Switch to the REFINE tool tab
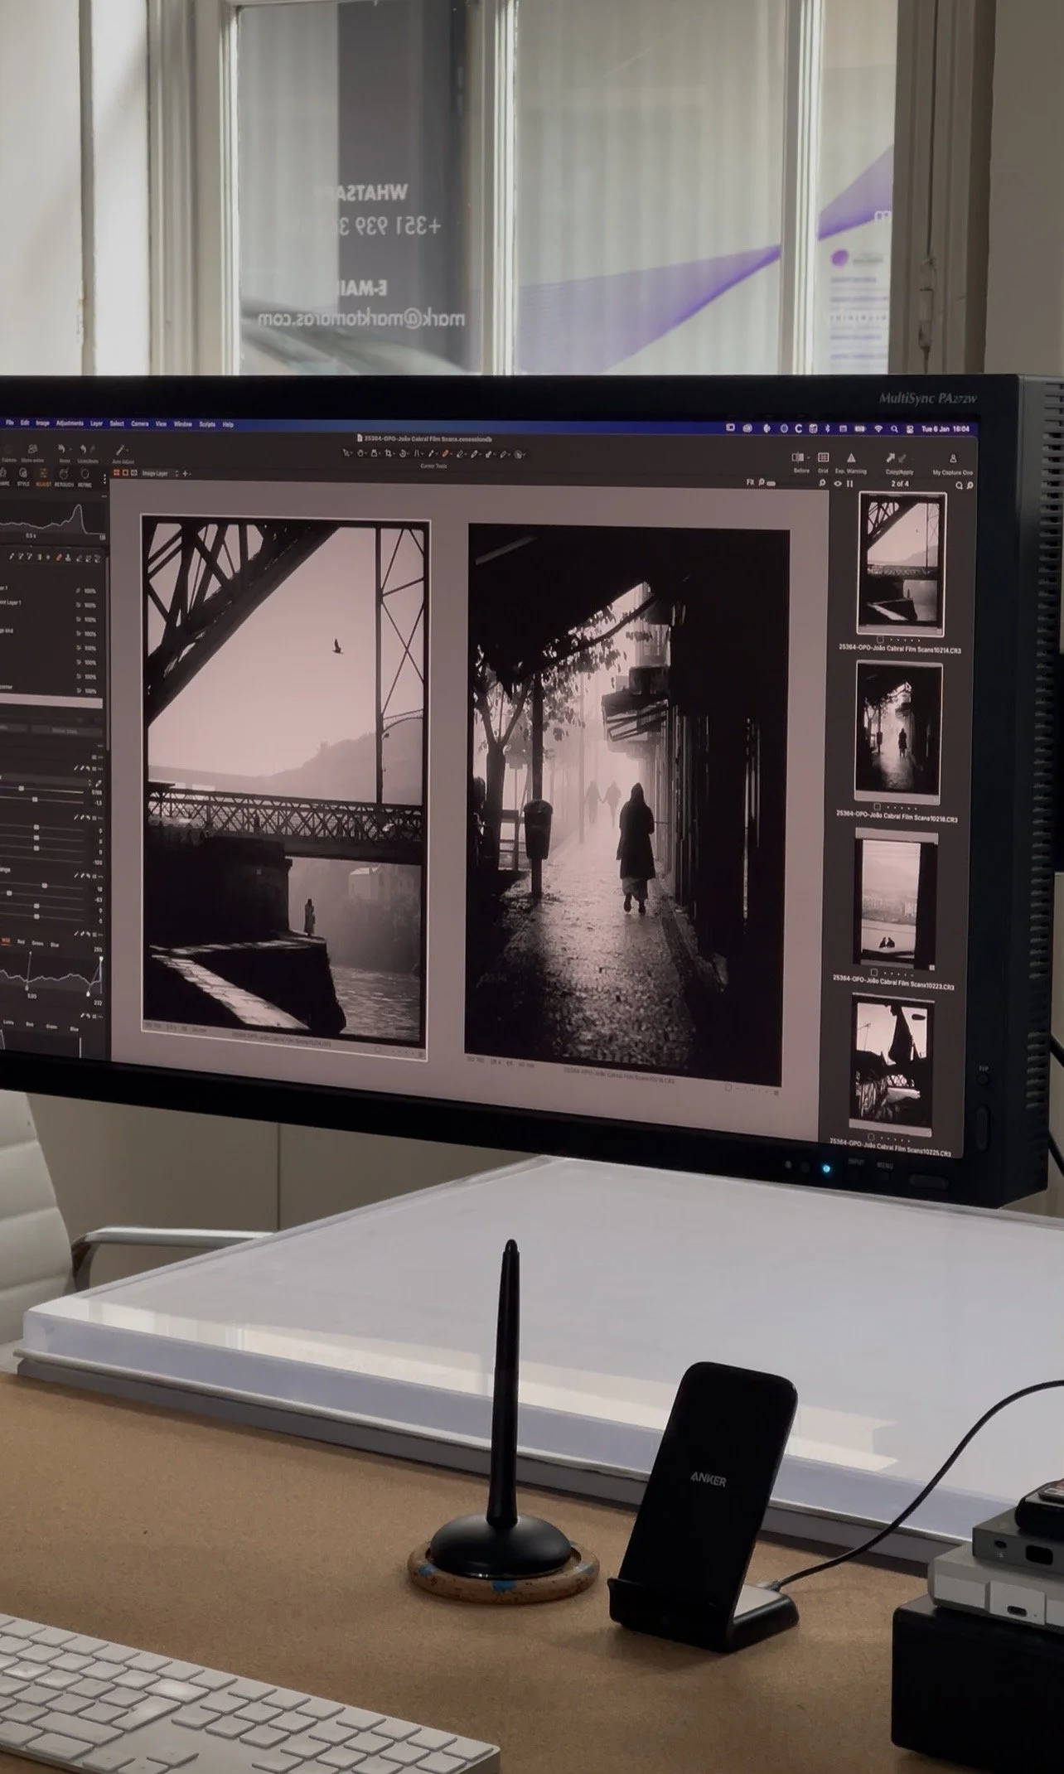1064x1774 pixels. [85, 476]
